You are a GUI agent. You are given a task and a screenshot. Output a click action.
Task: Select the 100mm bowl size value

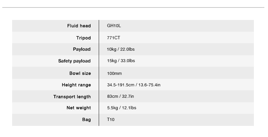point(114,73)
